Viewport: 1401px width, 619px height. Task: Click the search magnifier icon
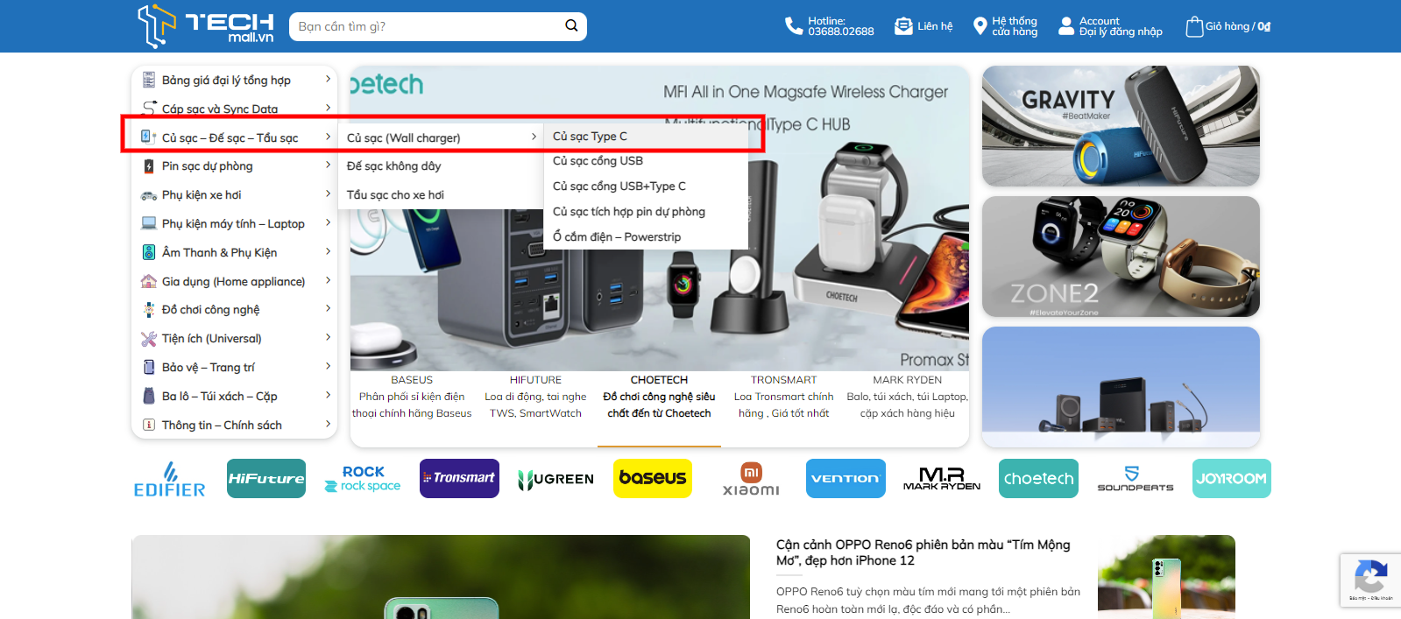(571, 26)
